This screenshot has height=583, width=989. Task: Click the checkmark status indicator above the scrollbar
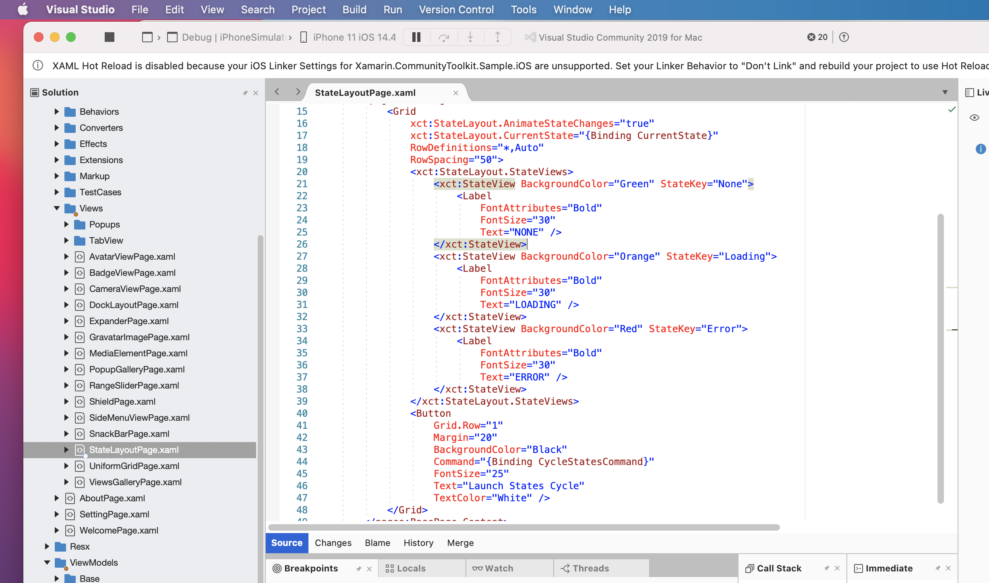tap(952, 109)
